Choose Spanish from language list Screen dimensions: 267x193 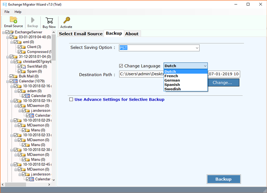point(186,85)
